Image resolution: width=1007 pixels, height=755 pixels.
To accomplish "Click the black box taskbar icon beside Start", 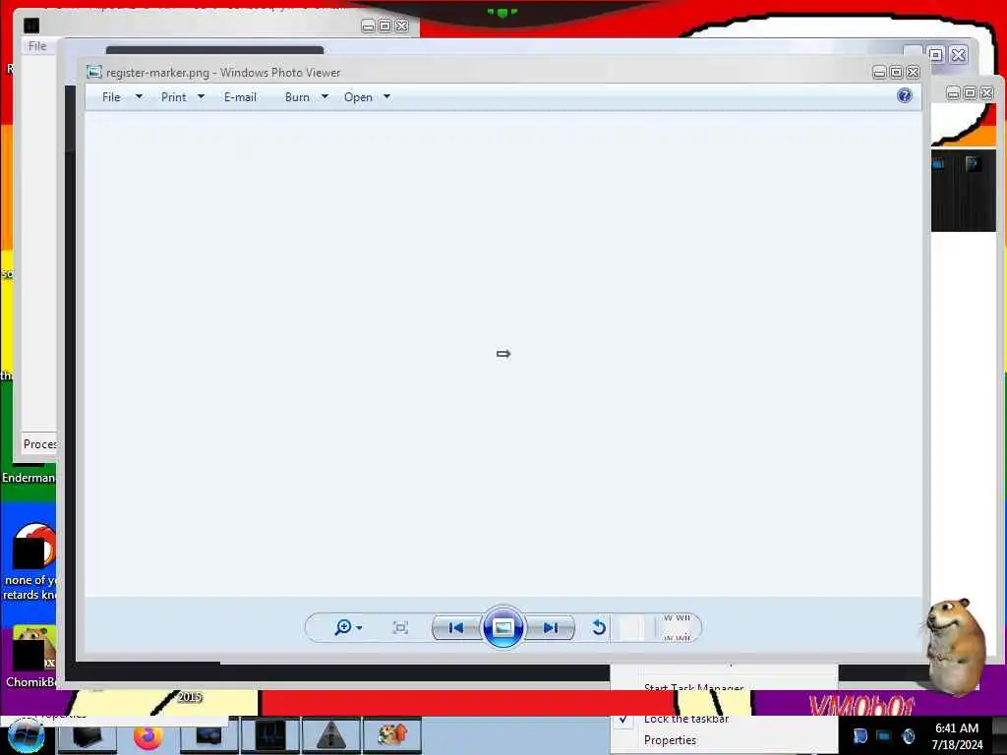I will click(88, 735).
